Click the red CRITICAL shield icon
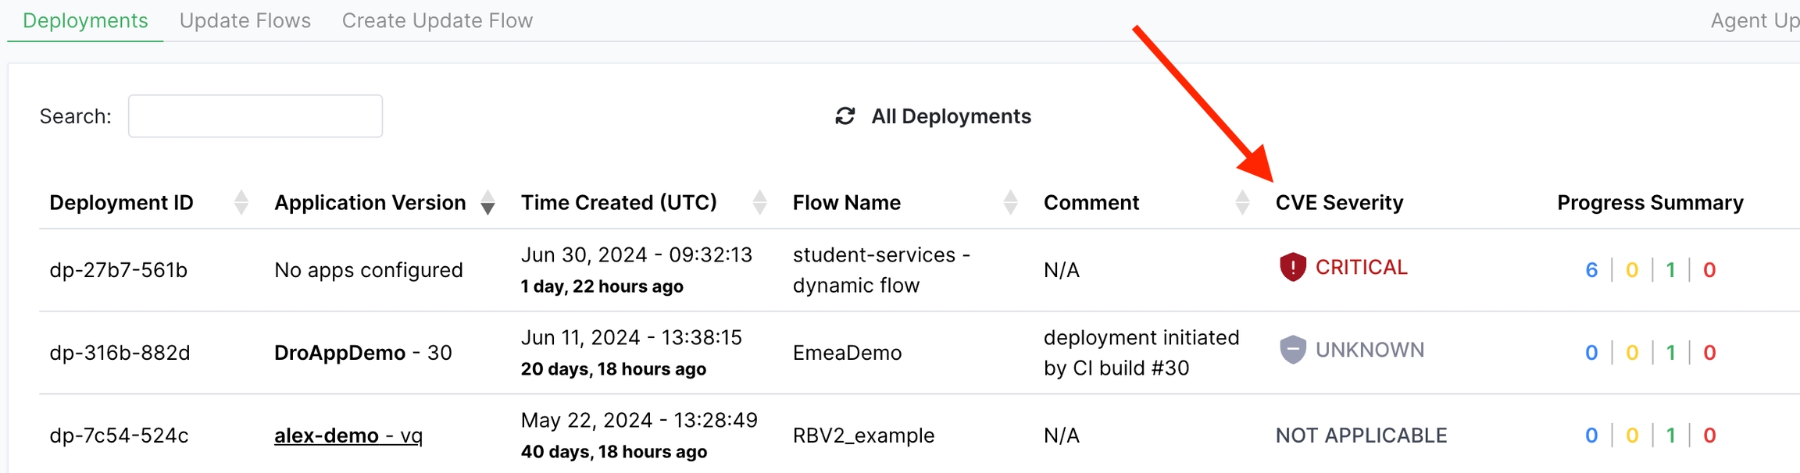This screenshot has width=1800, height=473. [x=1292, y=267]
